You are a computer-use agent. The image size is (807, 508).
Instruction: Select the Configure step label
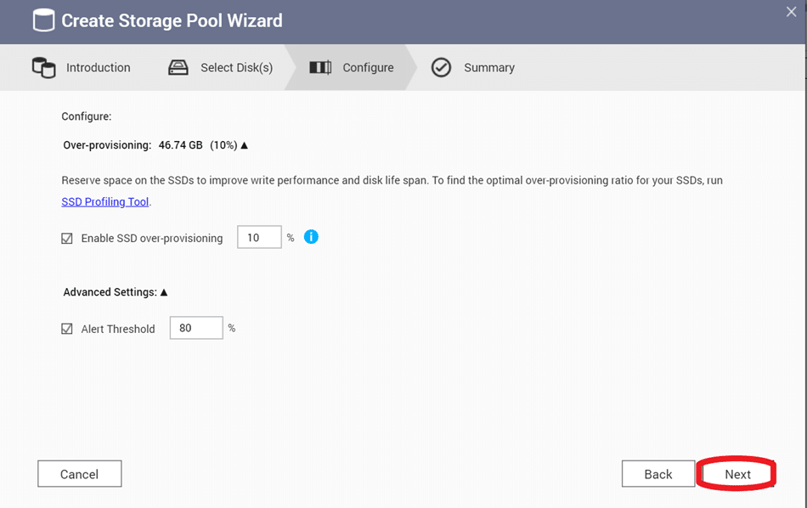tap(368, 67)
